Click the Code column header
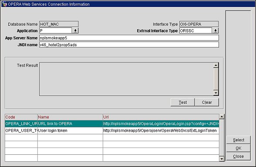The image size is (256, 167). point(21,117)
